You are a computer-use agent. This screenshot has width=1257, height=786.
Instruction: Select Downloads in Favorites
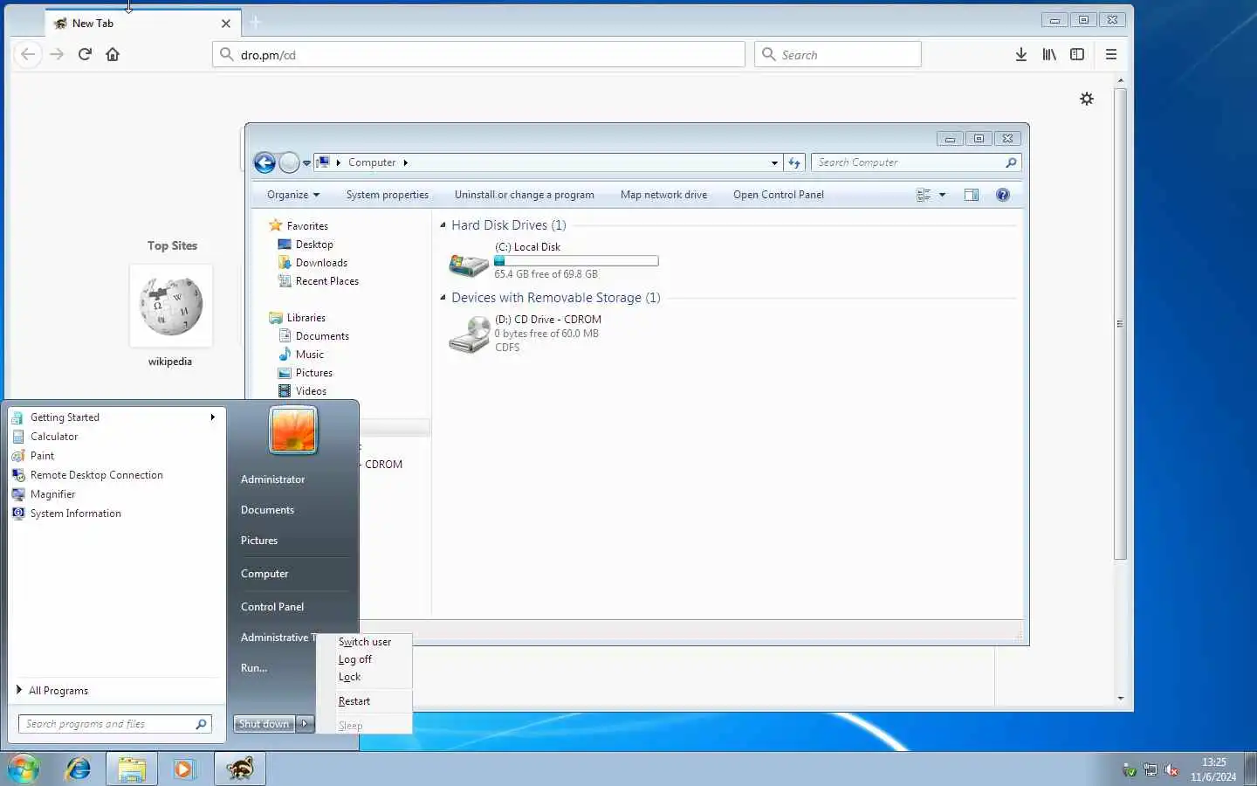(x=321, y=263)
